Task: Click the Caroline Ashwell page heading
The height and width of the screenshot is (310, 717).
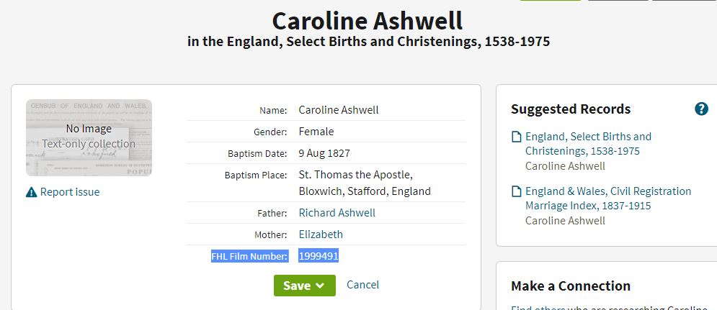Action: 368,21
